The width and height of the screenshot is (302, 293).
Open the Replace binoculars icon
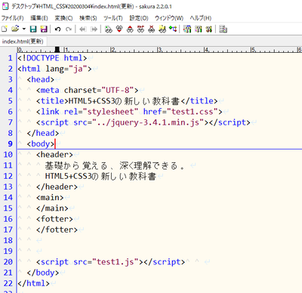click(140, 29)
